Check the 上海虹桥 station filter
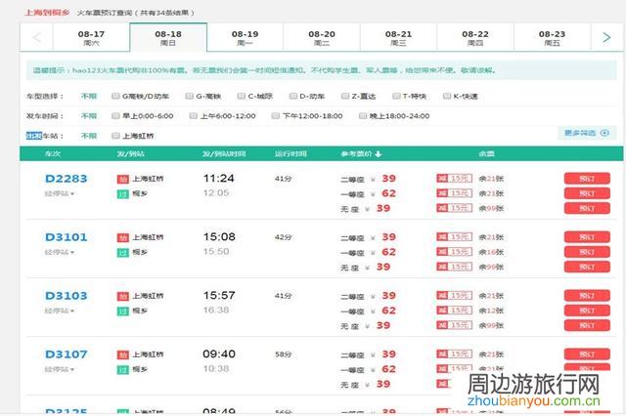 [x=115, y=136]
